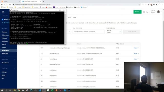Open the Udemy bookmark

tap(62, 7)
